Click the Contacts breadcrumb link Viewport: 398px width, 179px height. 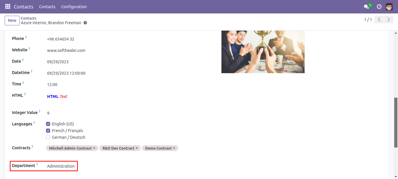(29, 18)
